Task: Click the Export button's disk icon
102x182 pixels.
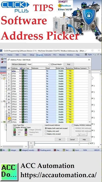Action: pos(79,134)
